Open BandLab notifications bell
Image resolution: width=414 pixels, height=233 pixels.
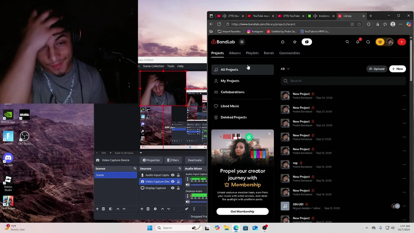coord(358,42)
